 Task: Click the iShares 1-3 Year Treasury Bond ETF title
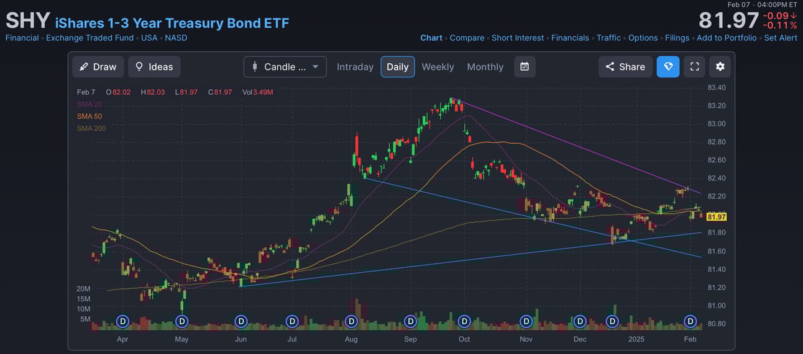point(172,23)
